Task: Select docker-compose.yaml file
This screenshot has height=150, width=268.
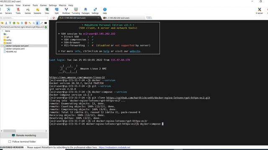Action: coord(14,49)
